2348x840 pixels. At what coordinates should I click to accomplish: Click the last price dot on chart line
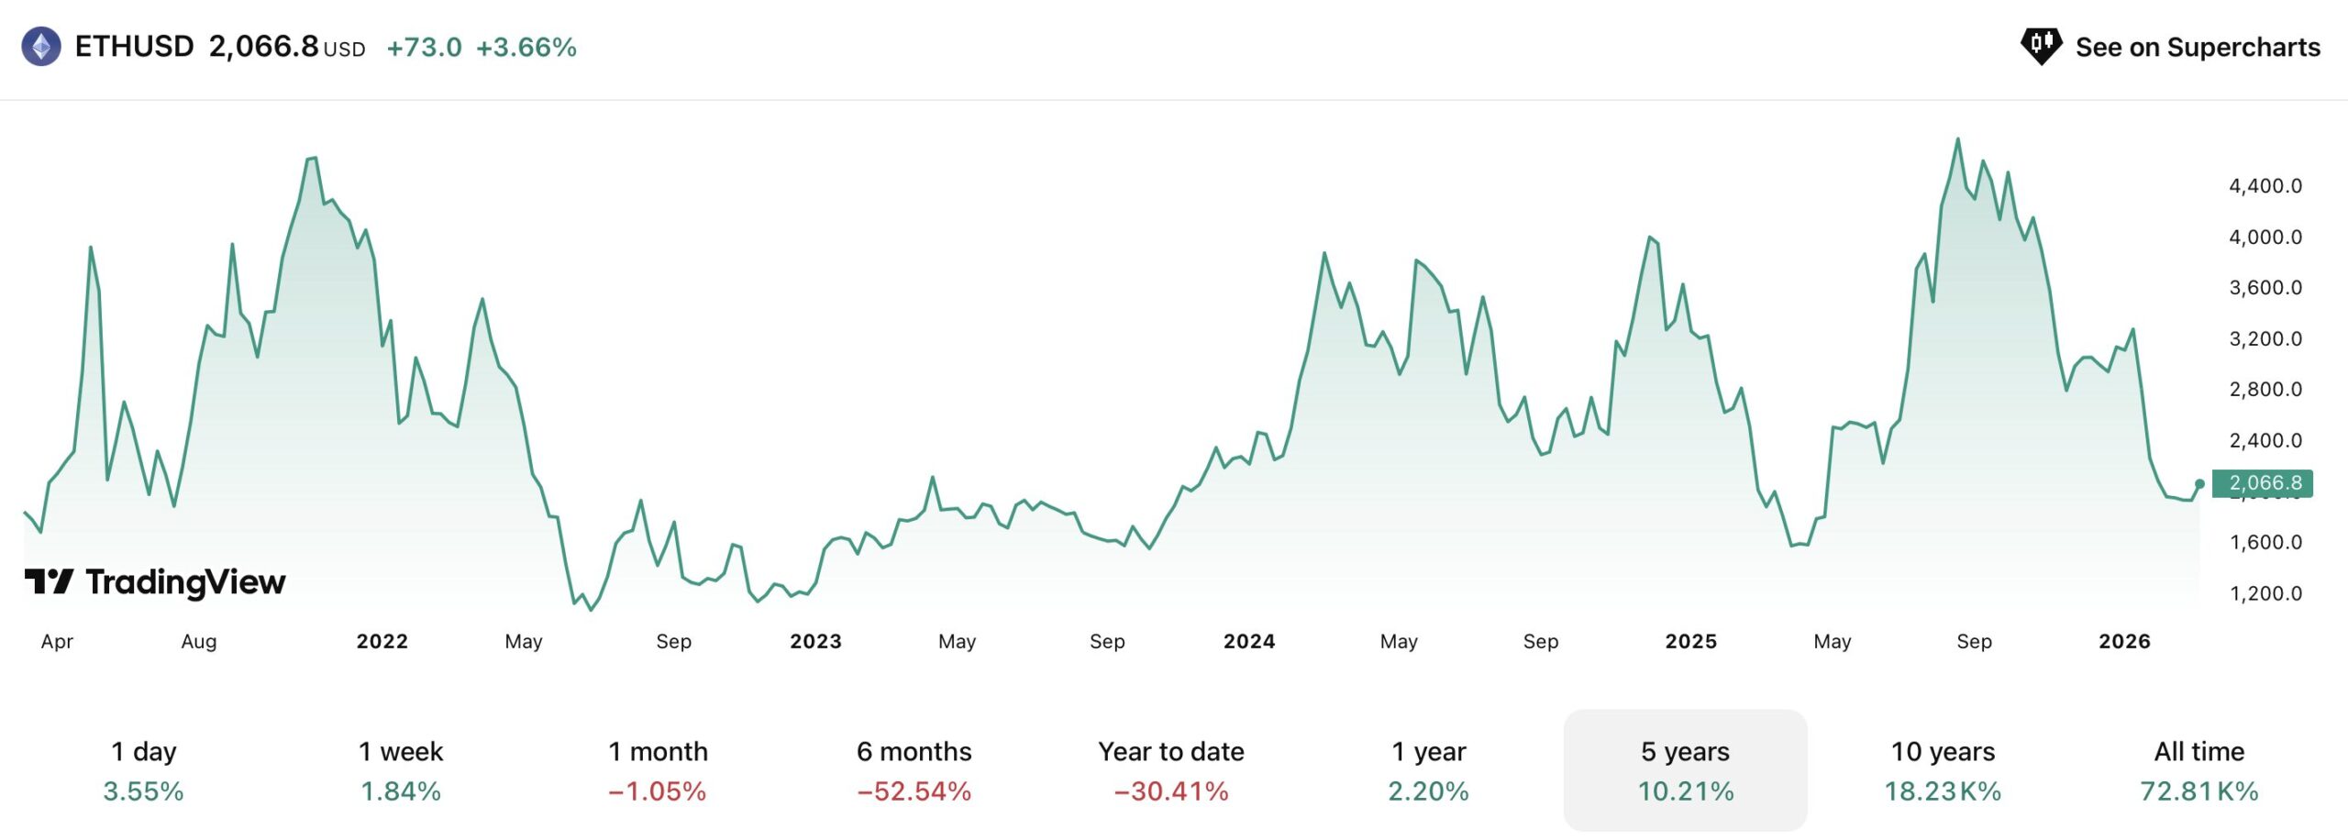pos(2199,484)
